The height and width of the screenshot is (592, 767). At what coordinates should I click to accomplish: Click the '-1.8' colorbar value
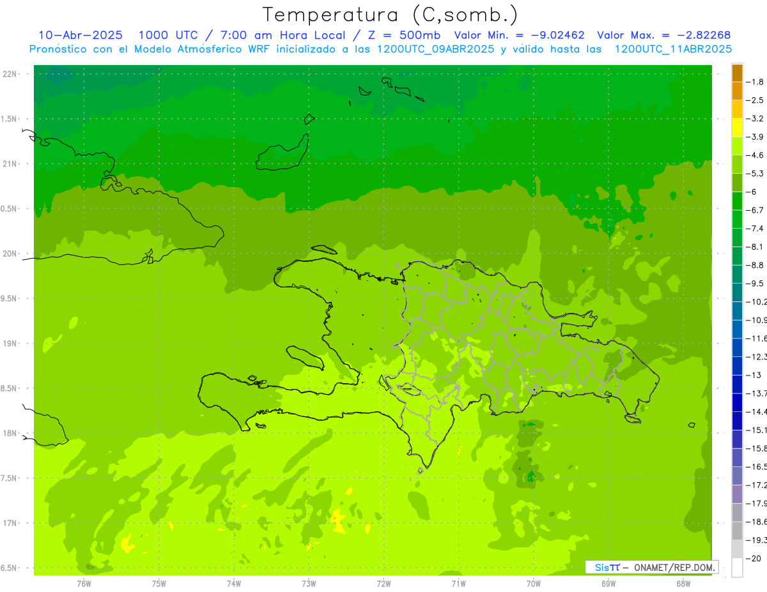[755, 82]
